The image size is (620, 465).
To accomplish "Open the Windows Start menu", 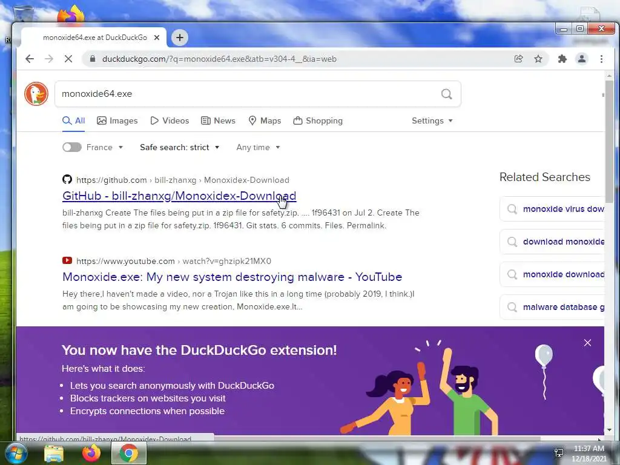I will pos(16,453).
